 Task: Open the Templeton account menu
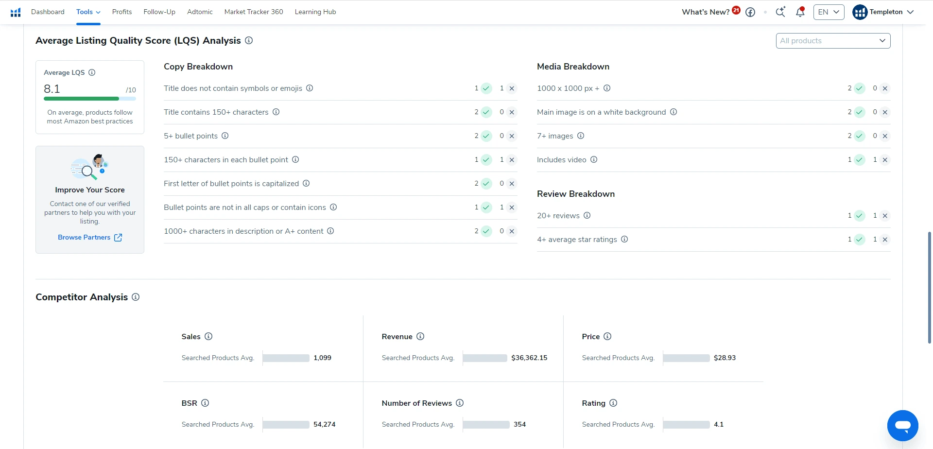[x=883, y=12]
